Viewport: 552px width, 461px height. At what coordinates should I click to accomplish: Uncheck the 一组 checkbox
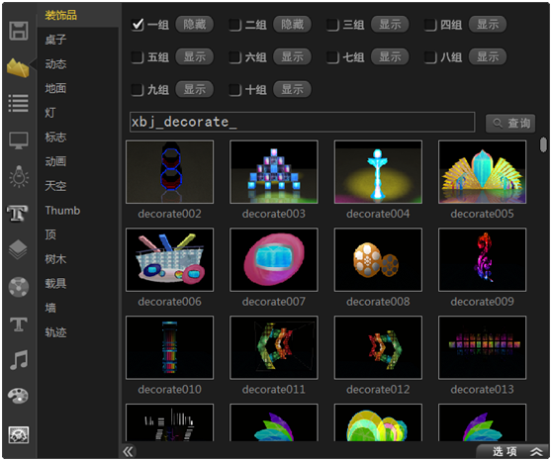click(138, 25)
